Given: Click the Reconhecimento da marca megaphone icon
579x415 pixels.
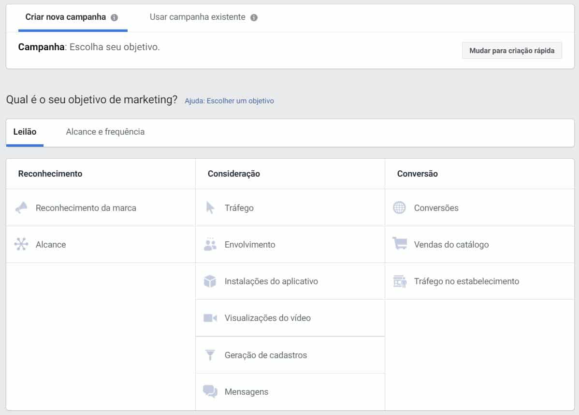Looking at the screenshot, I should tap(21, 208).
